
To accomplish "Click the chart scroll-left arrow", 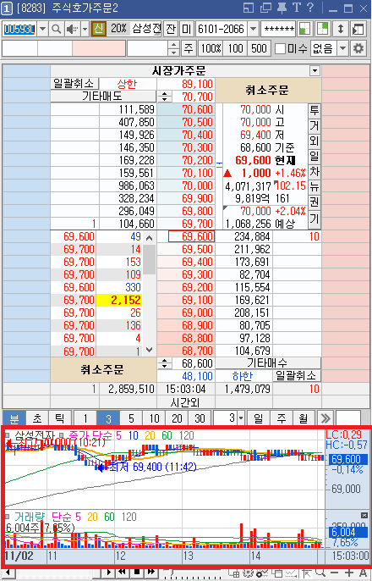I will pos(8,573).
